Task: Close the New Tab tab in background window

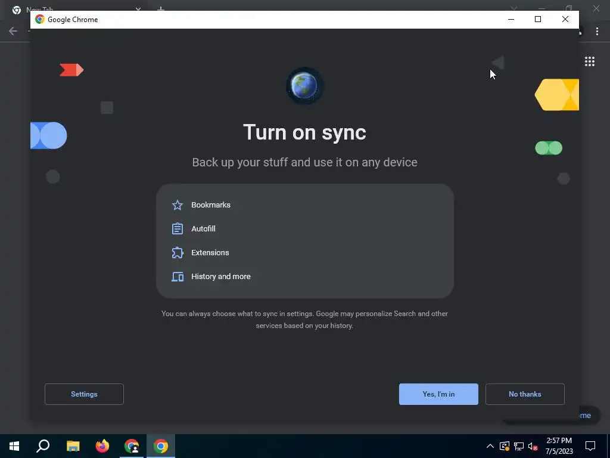Action: point(138,8)
